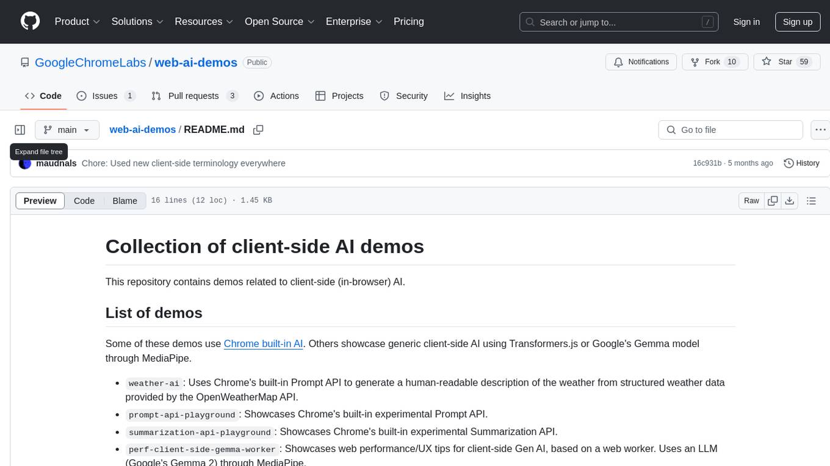Focus the Go to file input
830x466 pixels.
point(731,130)
